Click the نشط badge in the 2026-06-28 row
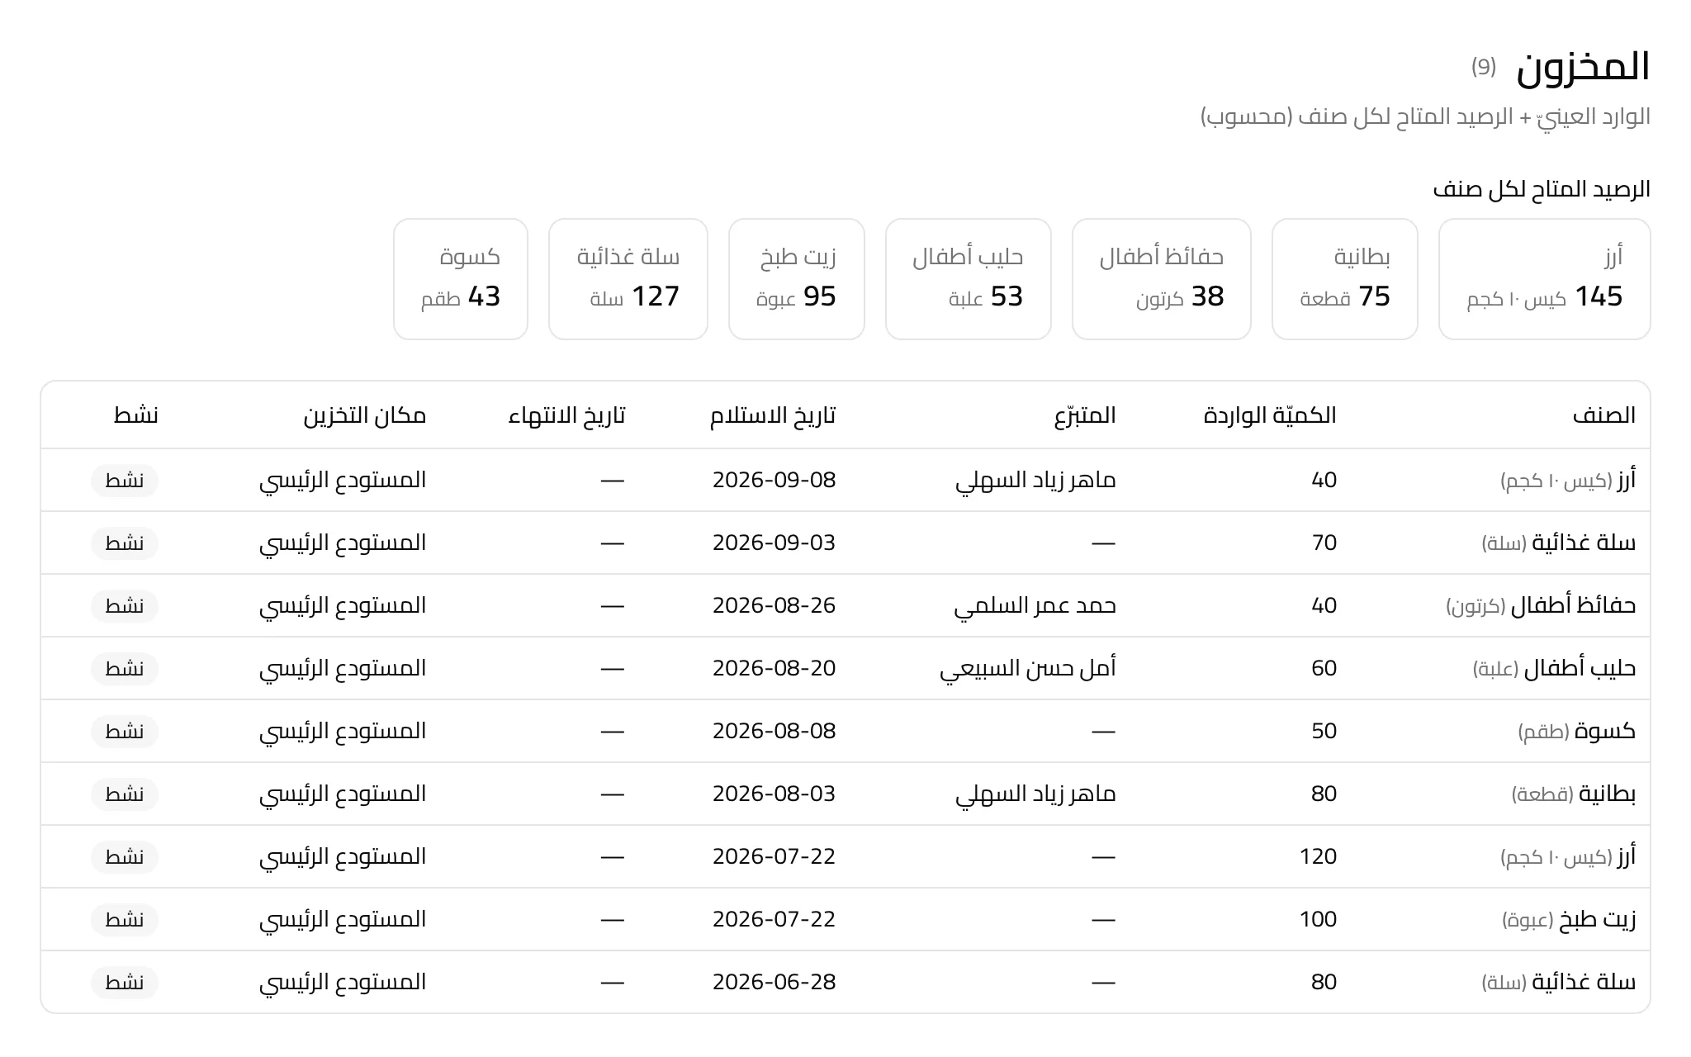 tap(125, 983)
